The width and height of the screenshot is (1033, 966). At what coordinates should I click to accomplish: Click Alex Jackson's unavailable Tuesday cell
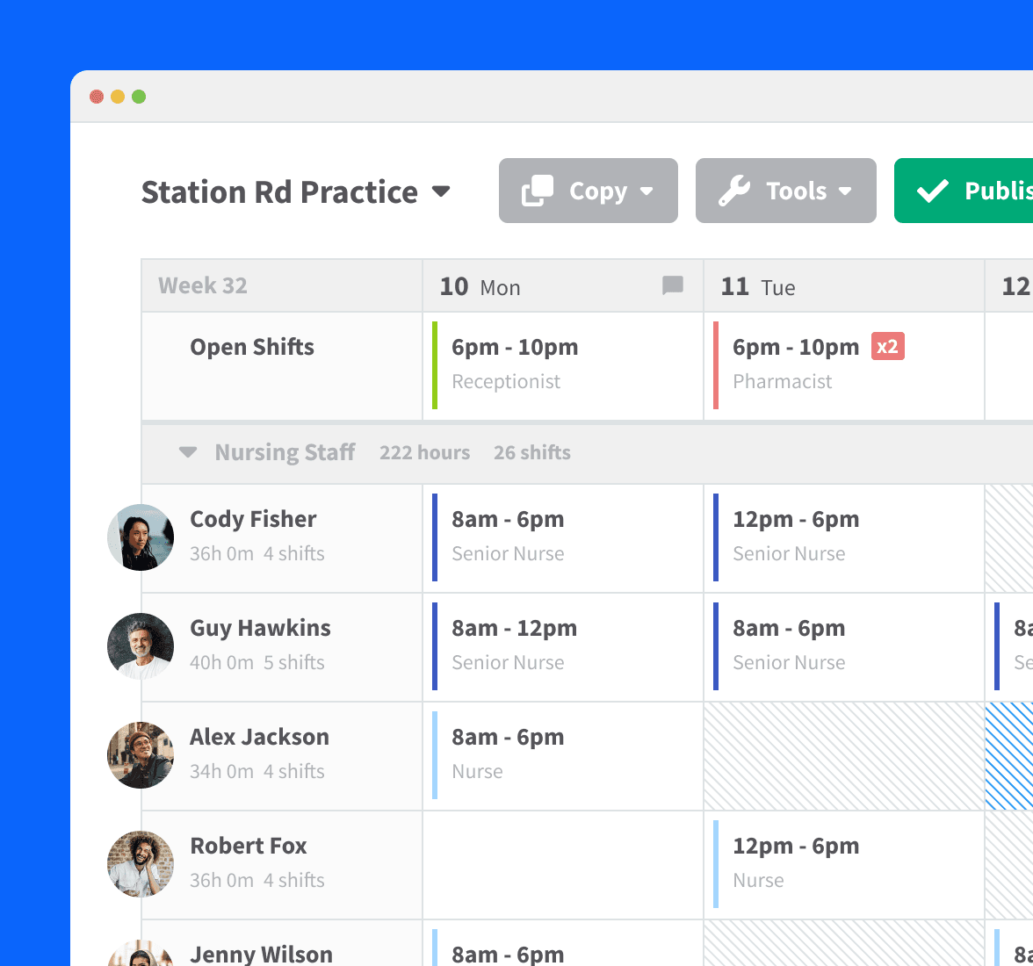[x=843, y=756]
